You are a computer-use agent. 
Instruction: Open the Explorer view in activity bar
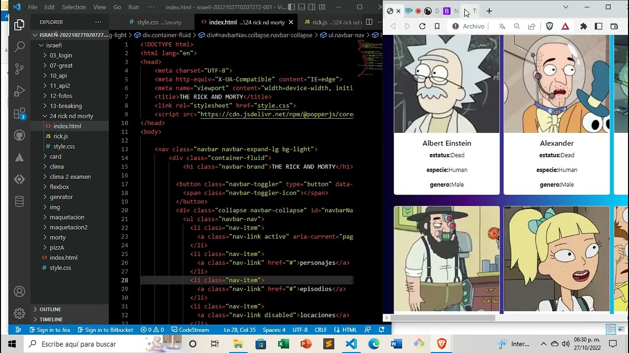coord(19,25)
